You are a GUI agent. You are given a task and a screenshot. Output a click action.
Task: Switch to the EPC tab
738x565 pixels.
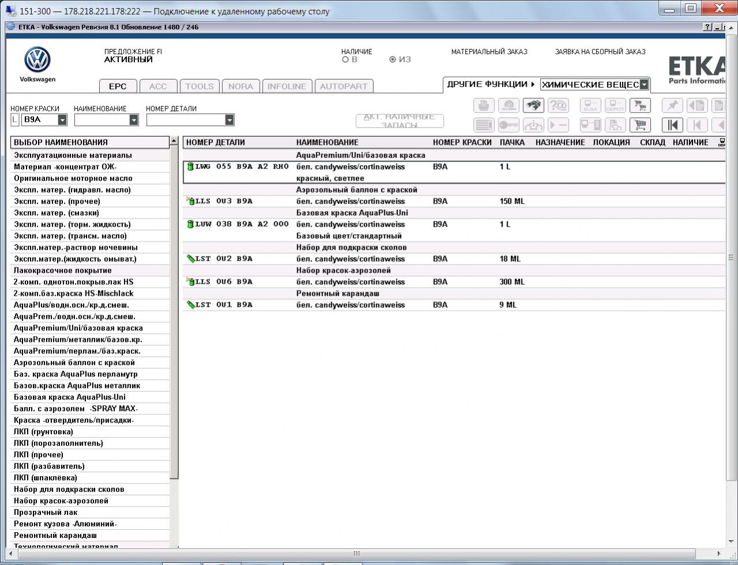[x=118, y=86]
